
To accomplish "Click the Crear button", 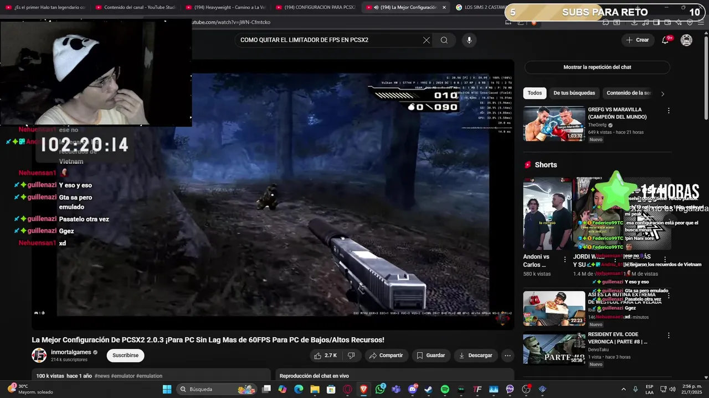I will tap(637, 40).
